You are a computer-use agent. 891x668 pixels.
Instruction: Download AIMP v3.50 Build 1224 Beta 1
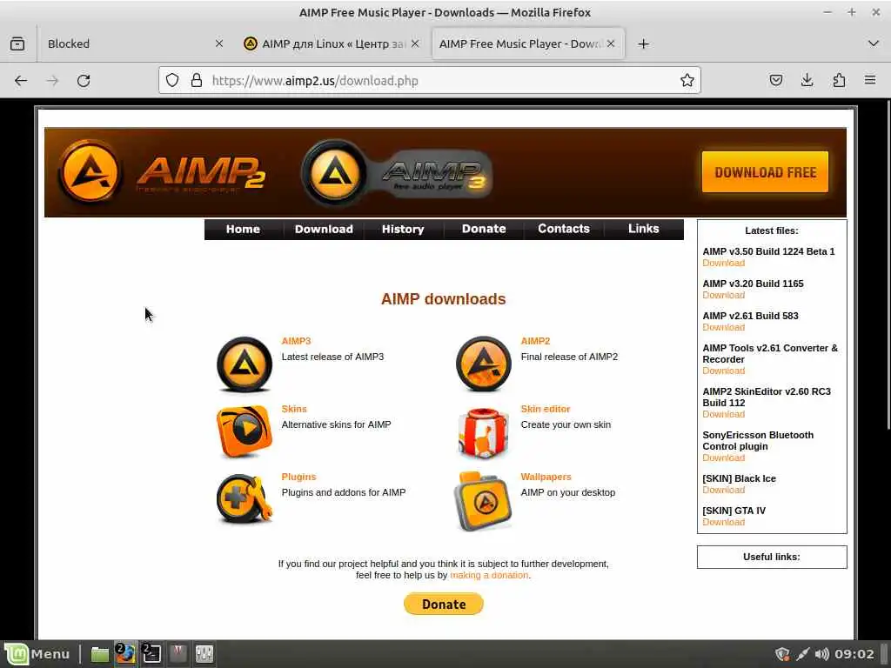click(x=723, y=263)
